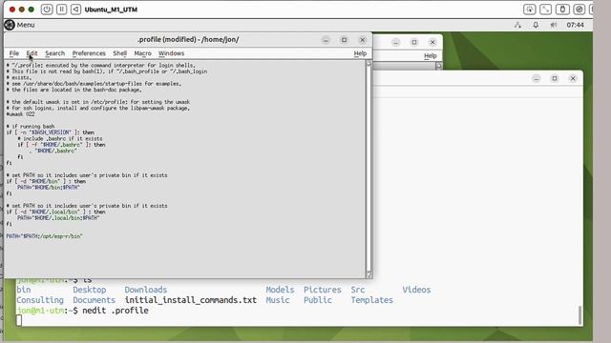611x343 pixels.
Task: Open the Edit menu in .profile window
Action: coord(32,53)
